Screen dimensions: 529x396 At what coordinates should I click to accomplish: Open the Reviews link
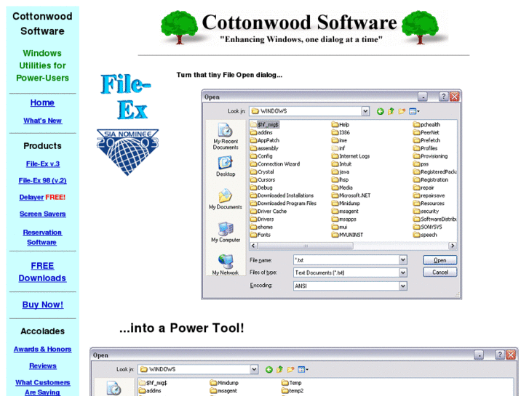(42, 366)
